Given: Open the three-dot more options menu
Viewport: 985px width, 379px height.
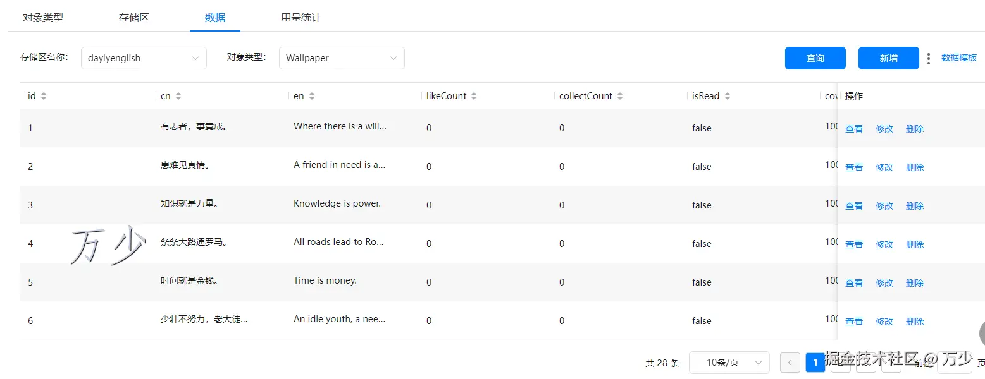Looking at the screenshot, I should [x=929, y=58].
